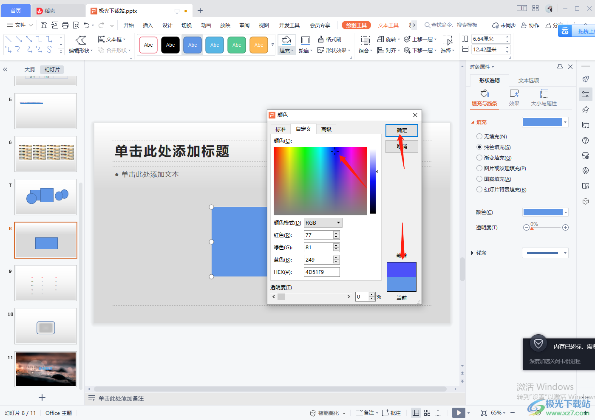
Task: Click the help question mark sidebar icon
Action: tap(586, 141)
